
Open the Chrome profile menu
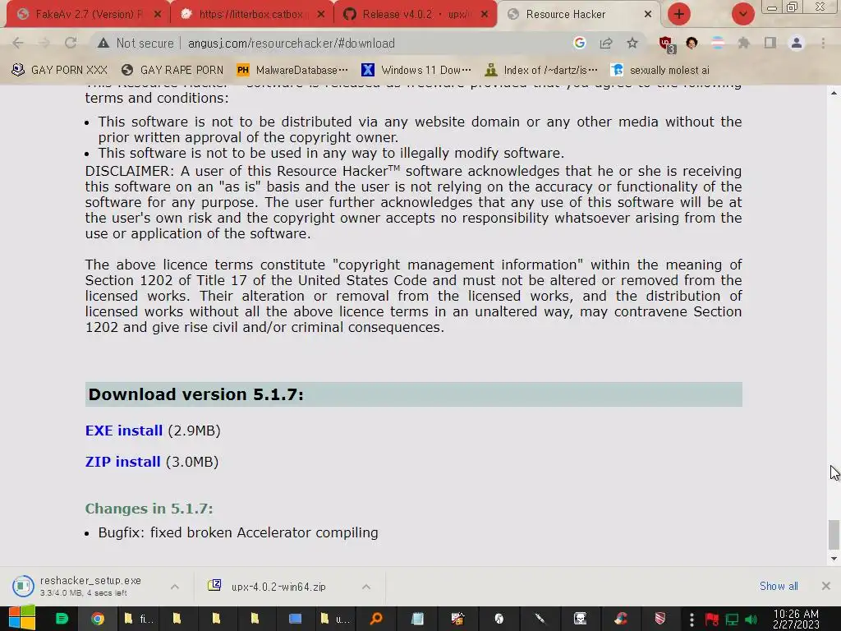[797, 43]
